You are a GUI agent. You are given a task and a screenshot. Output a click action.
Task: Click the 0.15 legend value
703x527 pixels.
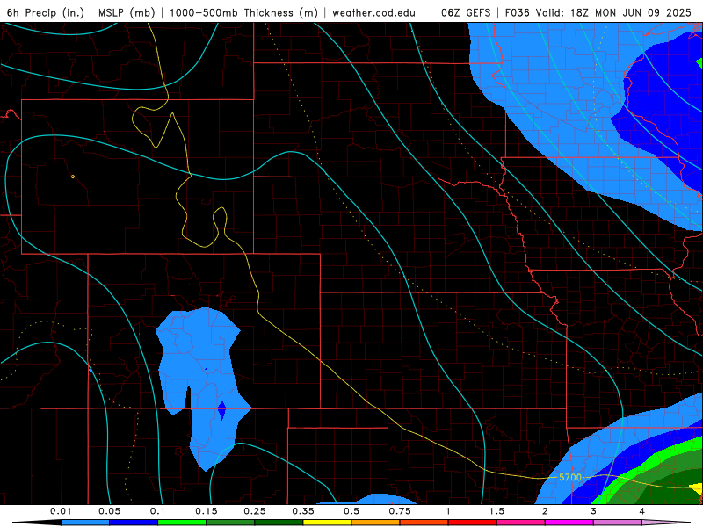(207, 511)
